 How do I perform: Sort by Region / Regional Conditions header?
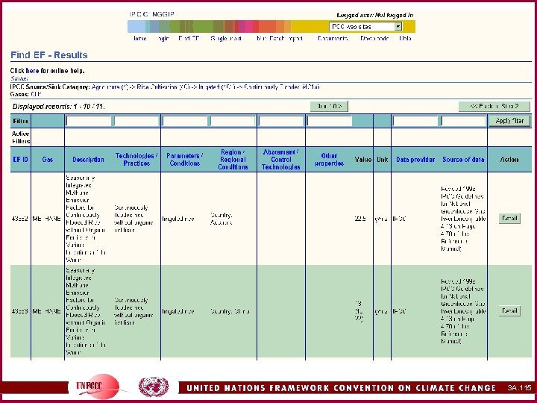233,160
